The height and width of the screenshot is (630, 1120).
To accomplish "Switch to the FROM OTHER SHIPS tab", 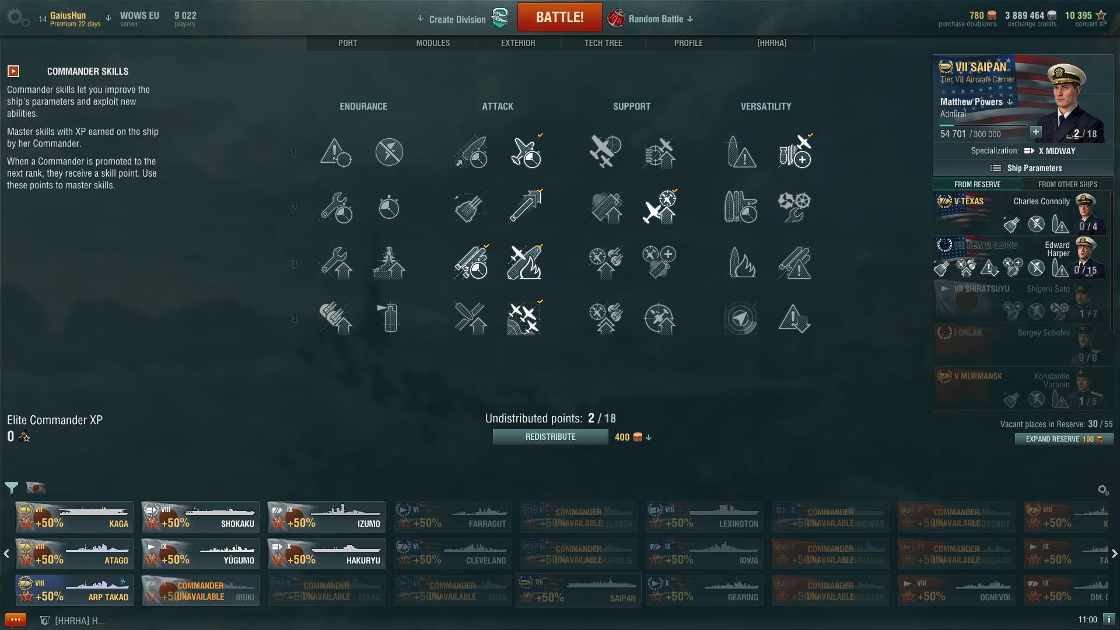I will (x=1067, y=184).
